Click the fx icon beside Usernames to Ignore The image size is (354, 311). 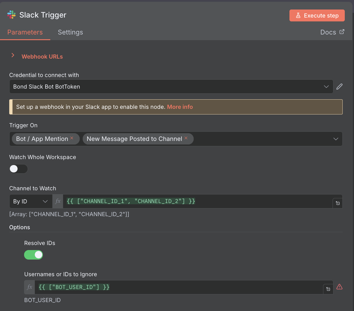29,287
